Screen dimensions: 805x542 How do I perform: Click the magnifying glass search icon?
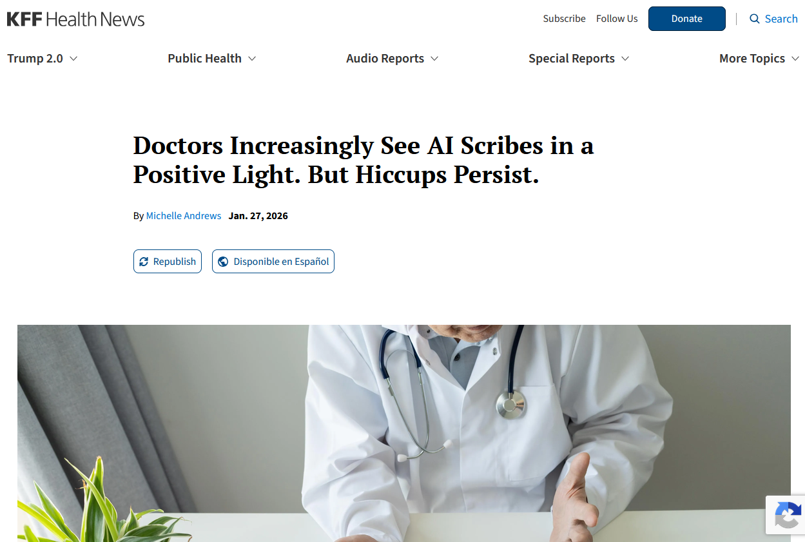[755, 19]
